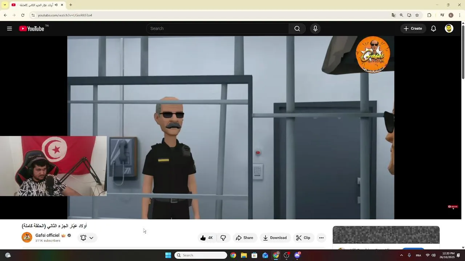Open the taskbar Wi-Fi and volume quick settings
465x261 pixels.
click(430, 255)
